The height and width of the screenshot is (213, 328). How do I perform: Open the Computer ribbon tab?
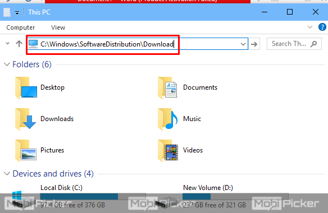pos(20,27)
